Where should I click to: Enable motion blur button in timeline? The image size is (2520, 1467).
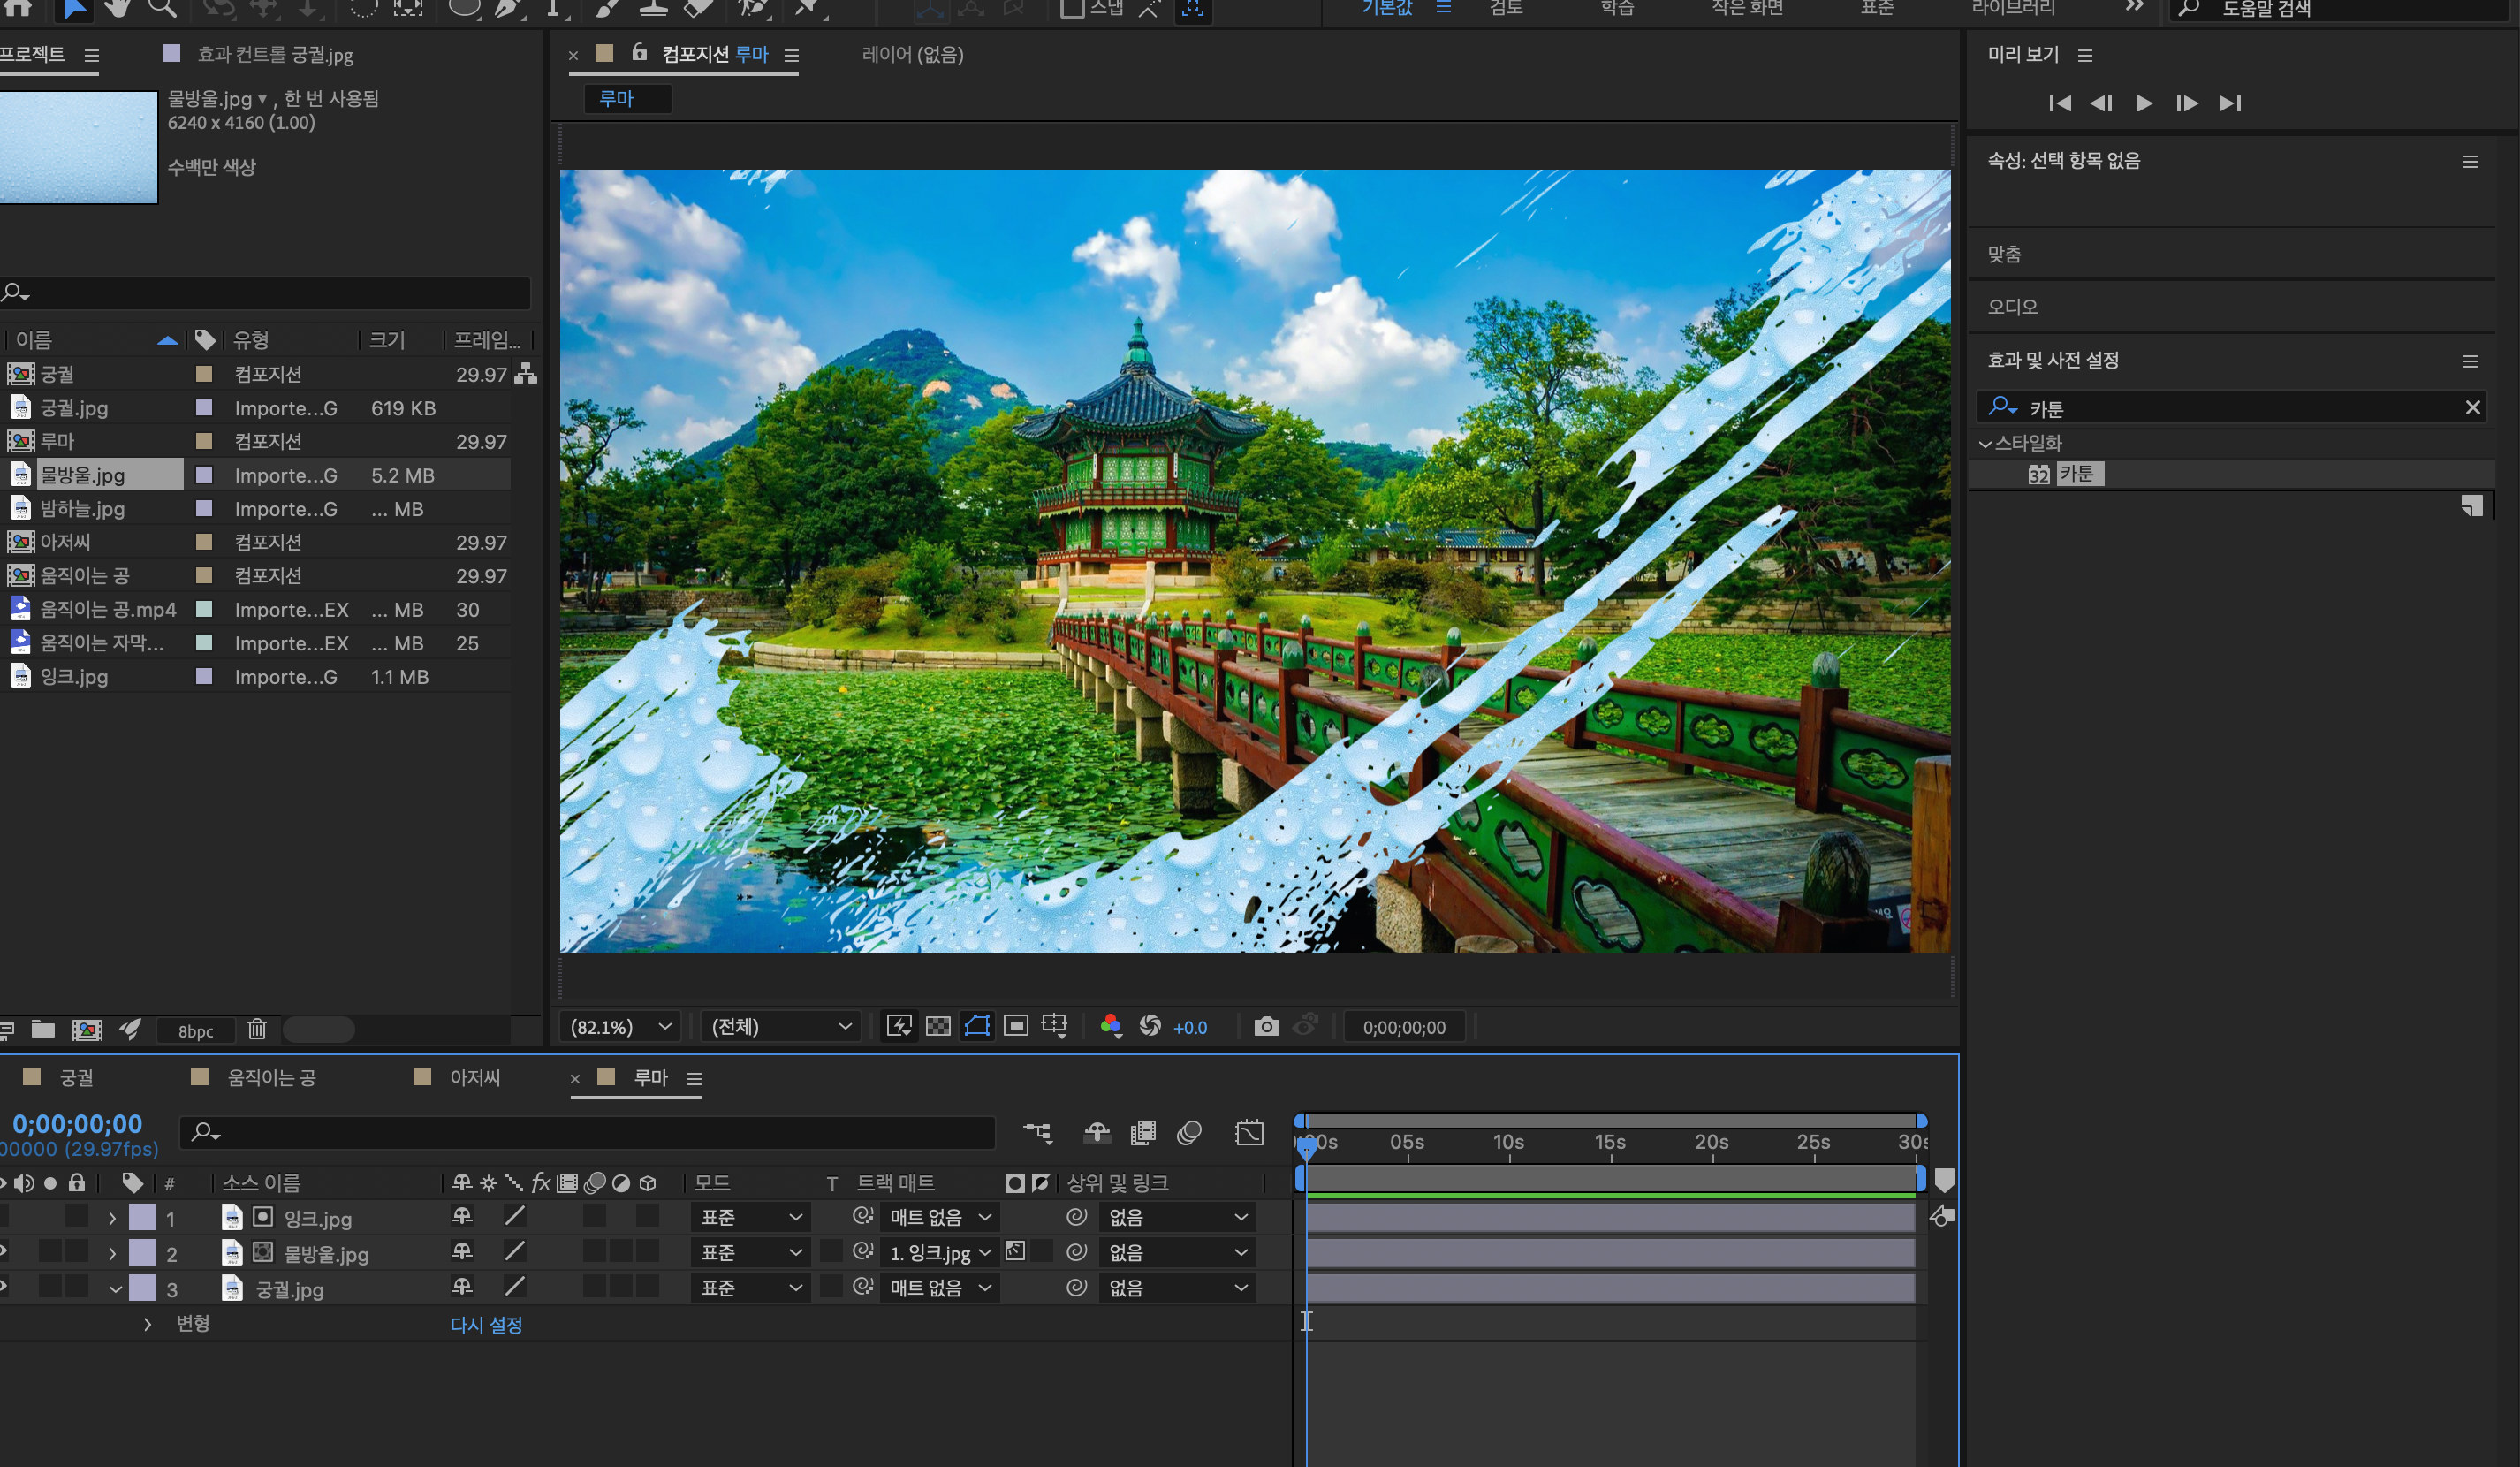point(1189,1132)
